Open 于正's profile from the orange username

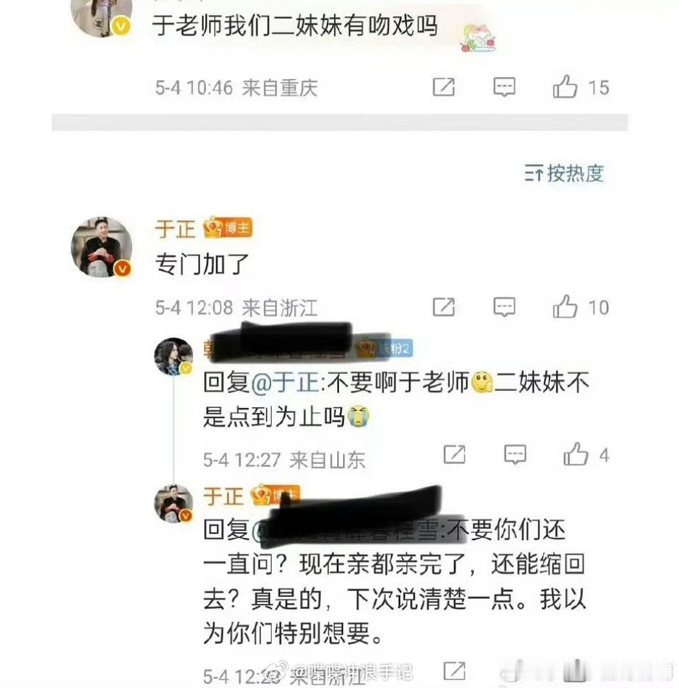175,228
